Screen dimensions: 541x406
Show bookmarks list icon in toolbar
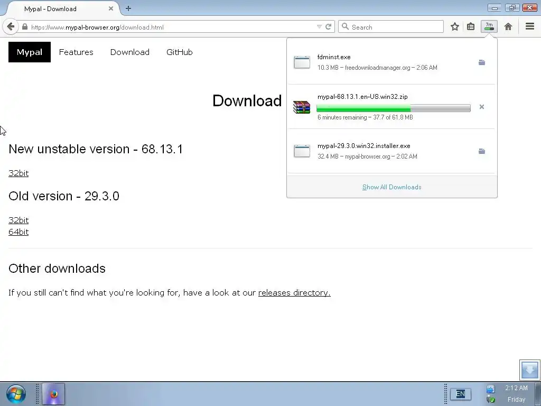[x=471, y=26]
